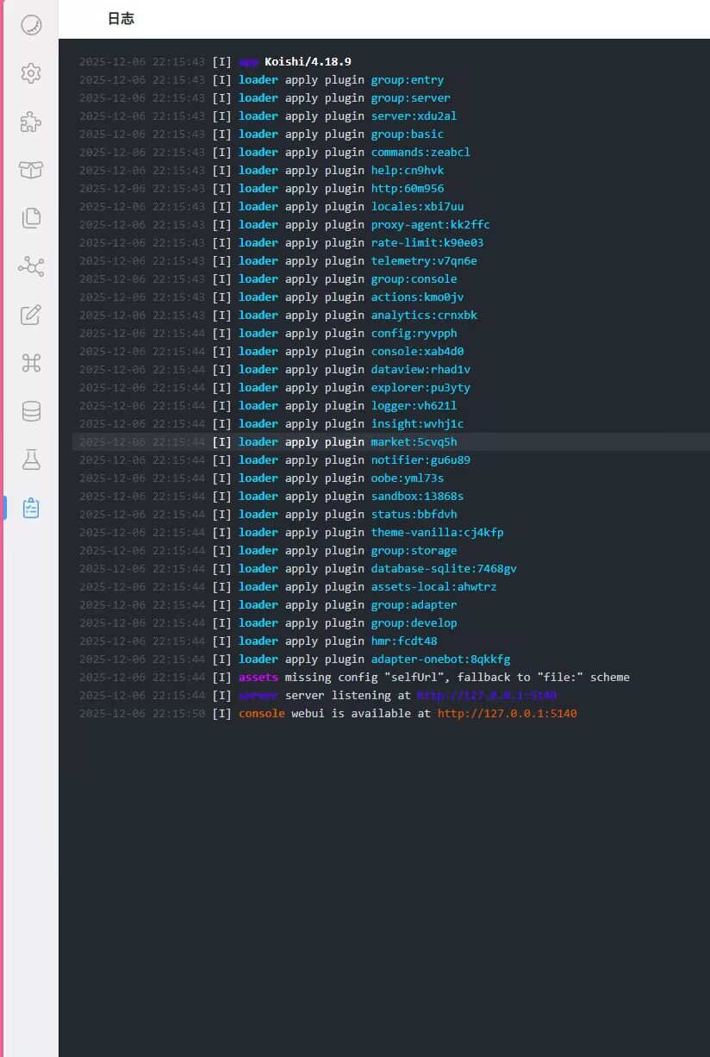This screenshot has width=710, height=1057.
Task: Open the sandbox flask icon
Action: coord(31,460)
